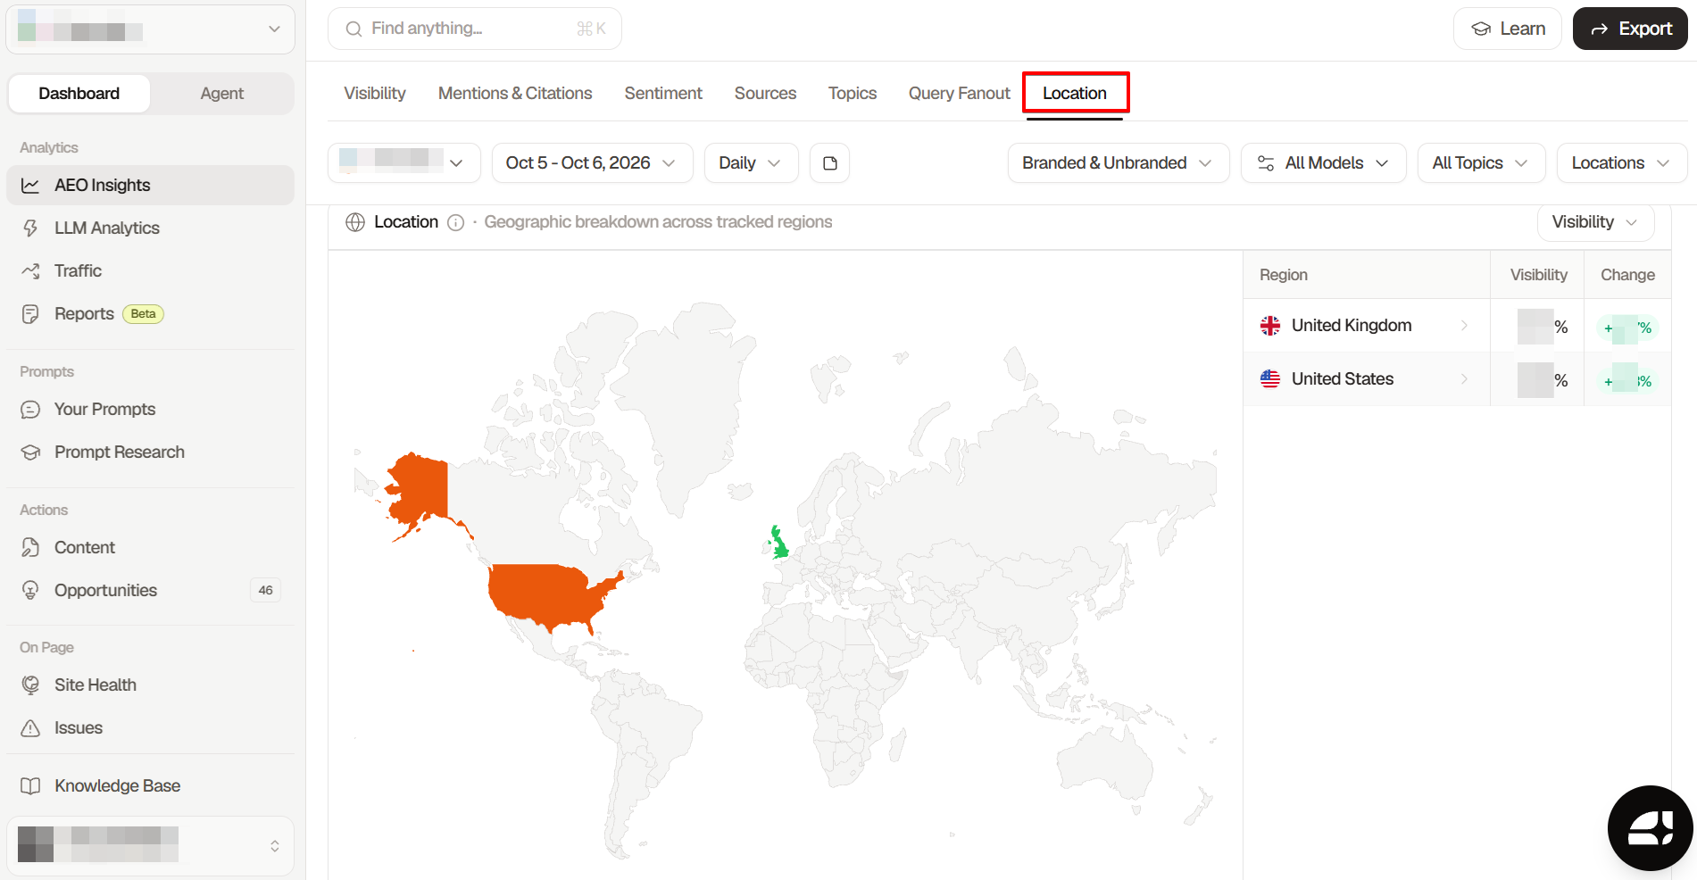Click Issues warning triangle icon

30,728
